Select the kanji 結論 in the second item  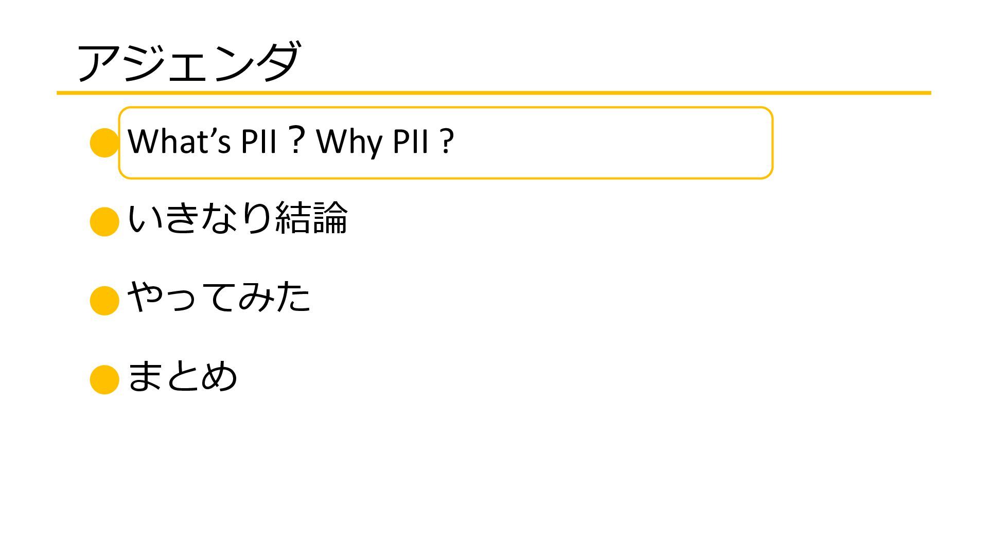tap(312, 217)
